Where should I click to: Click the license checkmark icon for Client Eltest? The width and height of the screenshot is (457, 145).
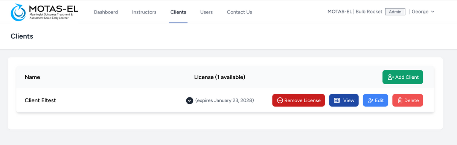pos(190,100)
